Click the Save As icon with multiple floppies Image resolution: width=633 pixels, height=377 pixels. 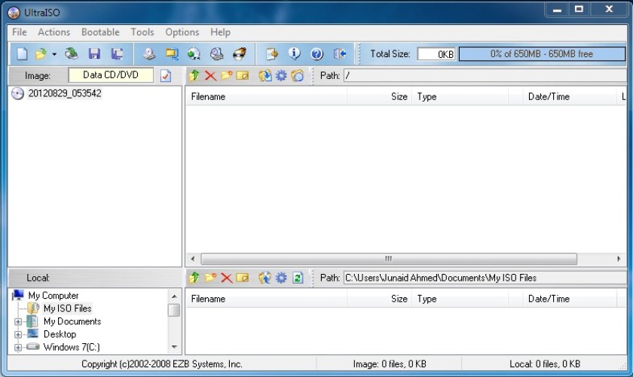pyautogui.click(x=117, y=53)
